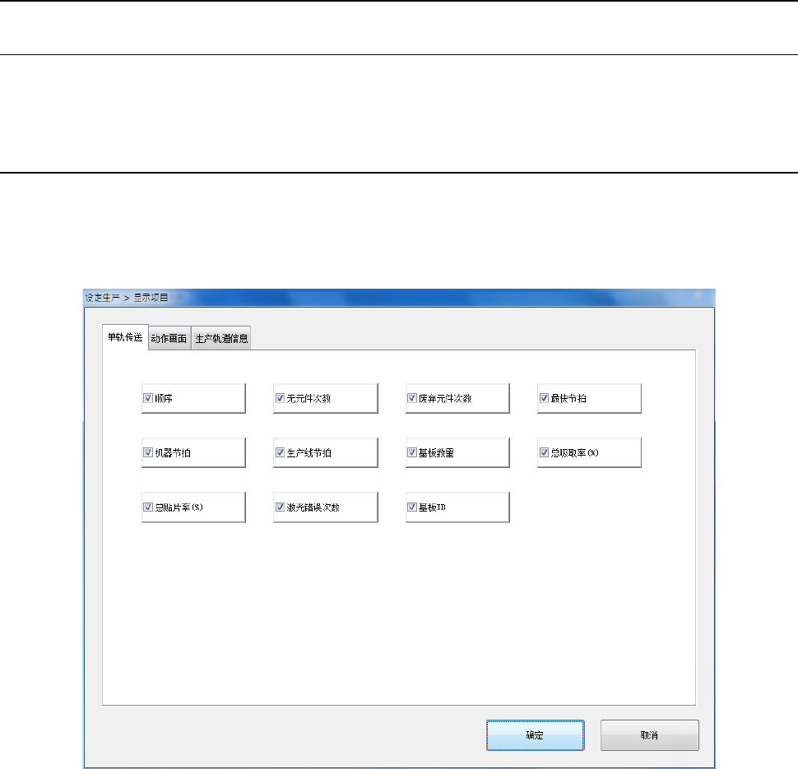Switch to the 动作画面 tab

[169, 338]
